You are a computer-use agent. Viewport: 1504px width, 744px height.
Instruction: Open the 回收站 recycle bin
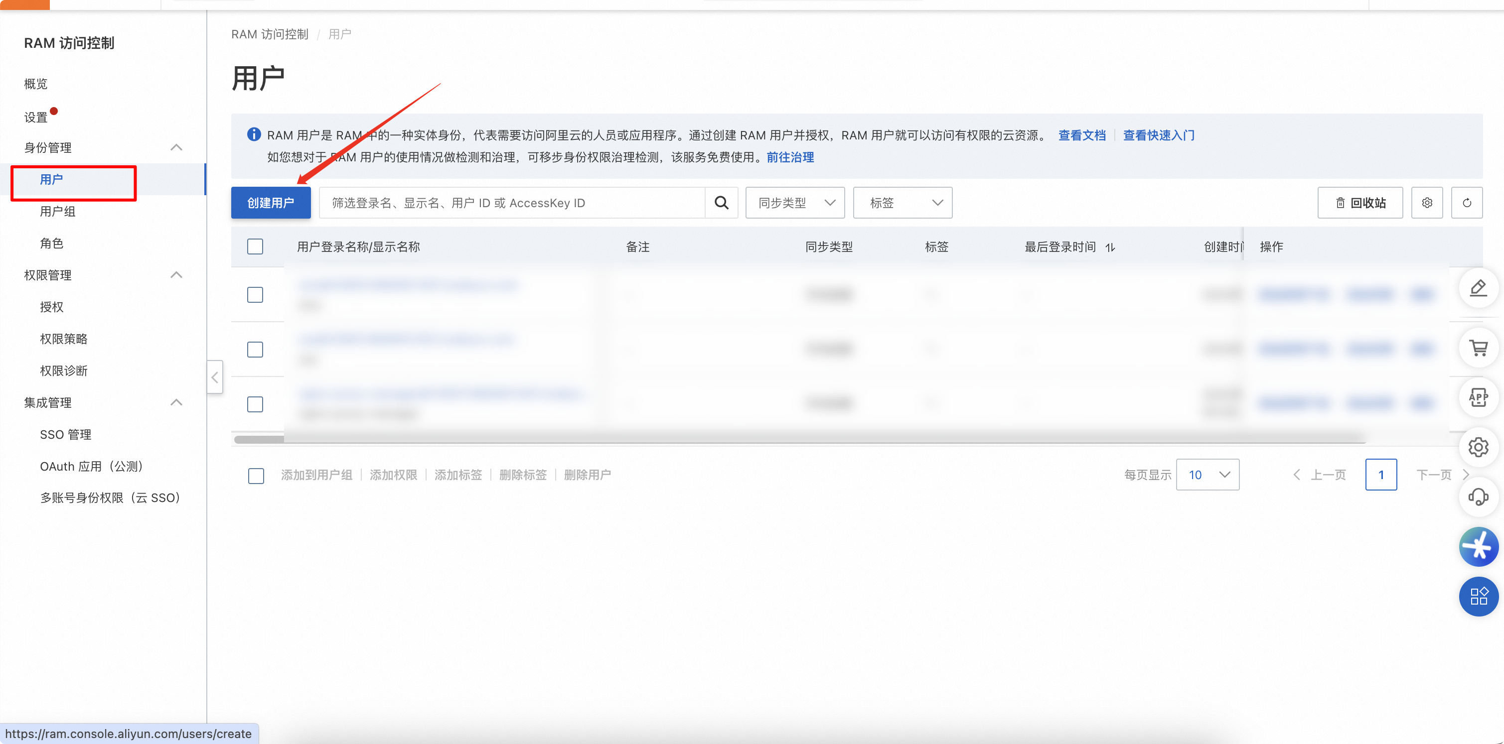pos(1360,203)
